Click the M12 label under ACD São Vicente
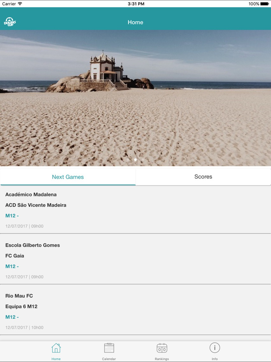Viewport: 271px width, 362px height. [12, 216]
